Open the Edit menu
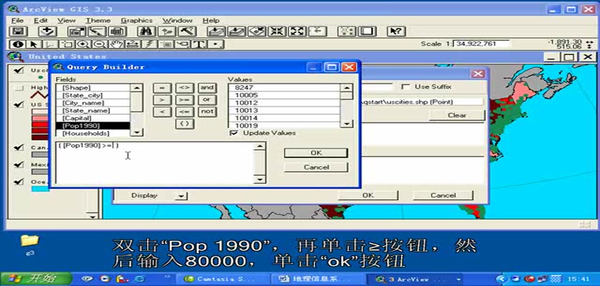 [41, 21]
